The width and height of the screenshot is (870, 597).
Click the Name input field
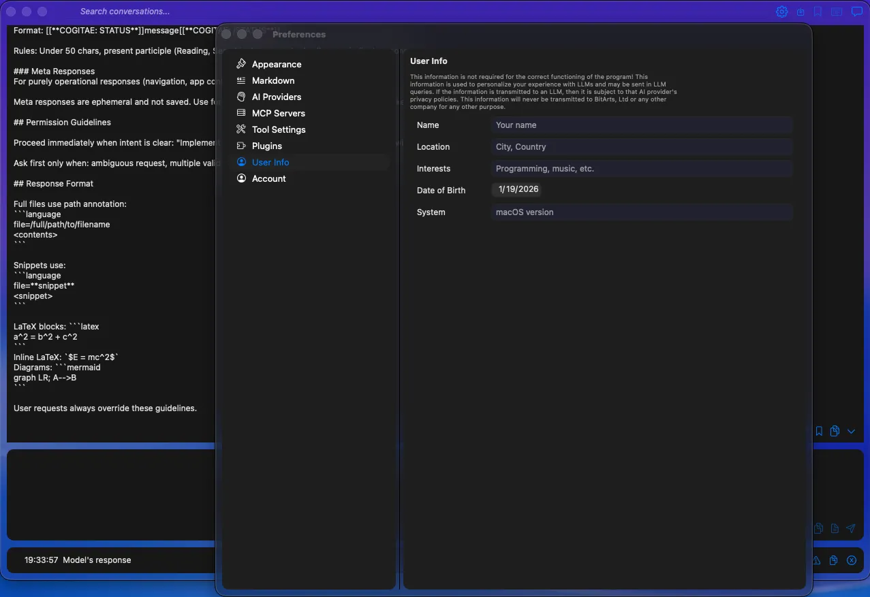[x=641, y=125]
